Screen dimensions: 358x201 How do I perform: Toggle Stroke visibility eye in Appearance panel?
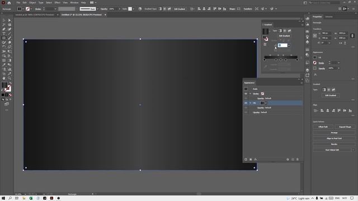click(246, 94)
